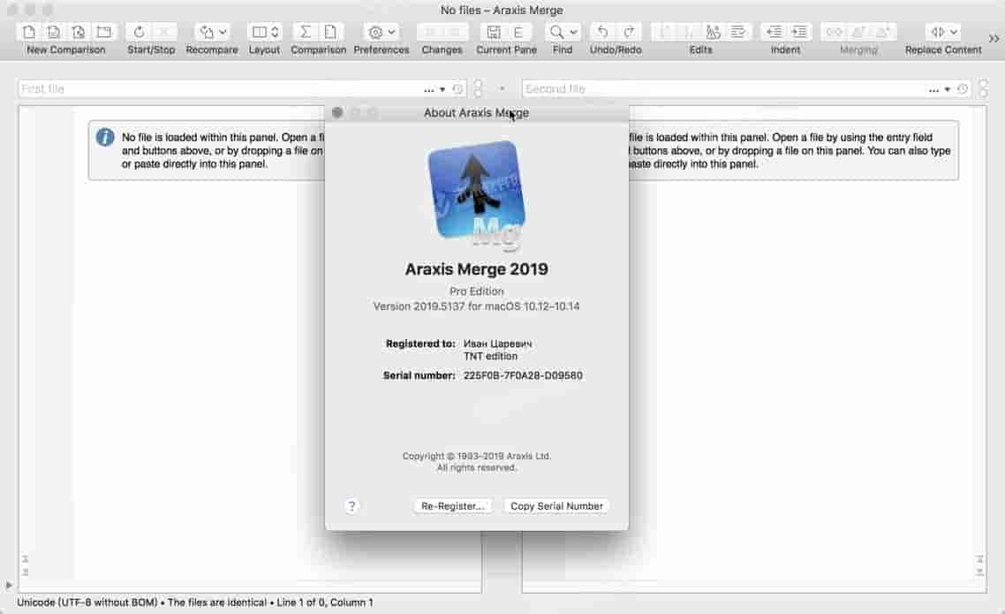Click the Copy Serial Number button

tap(556, 506)
